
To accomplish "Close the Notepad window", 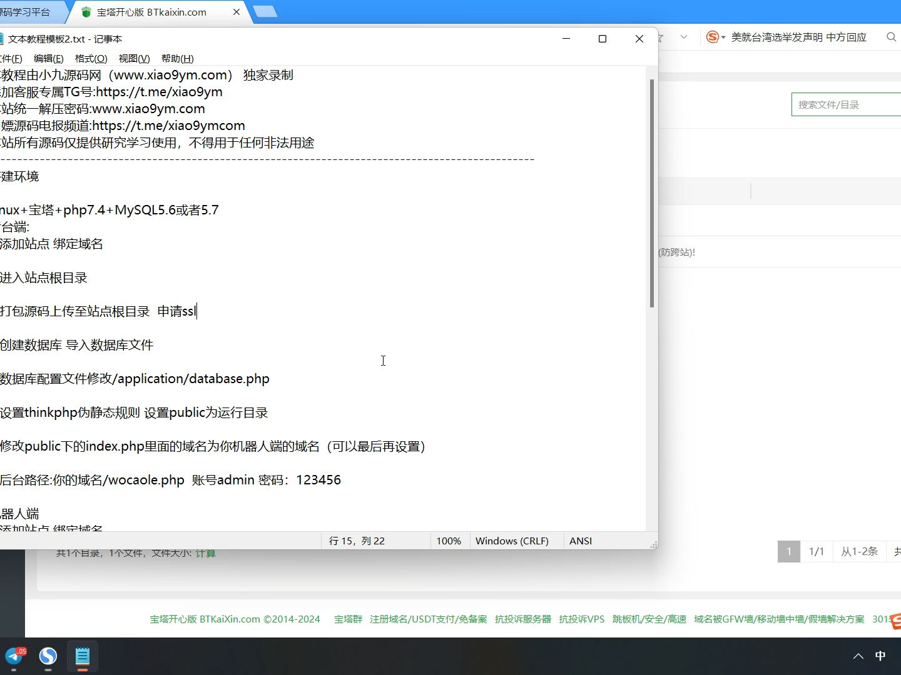I will pos(639,39).
